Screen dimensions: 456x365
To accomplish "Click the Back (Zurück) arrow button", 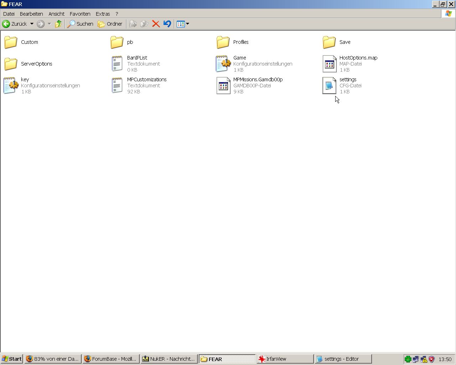I will (x=15, y=24).
